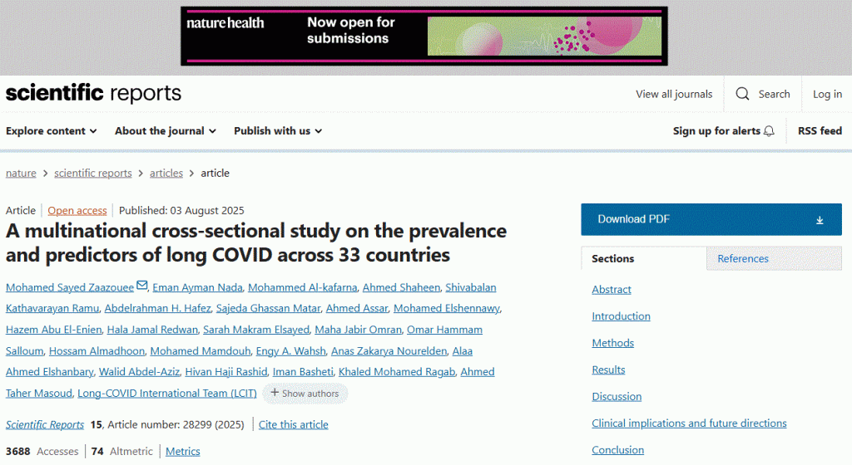Click the Log in link
The image size is (852, 465).
tap(827, 94)
